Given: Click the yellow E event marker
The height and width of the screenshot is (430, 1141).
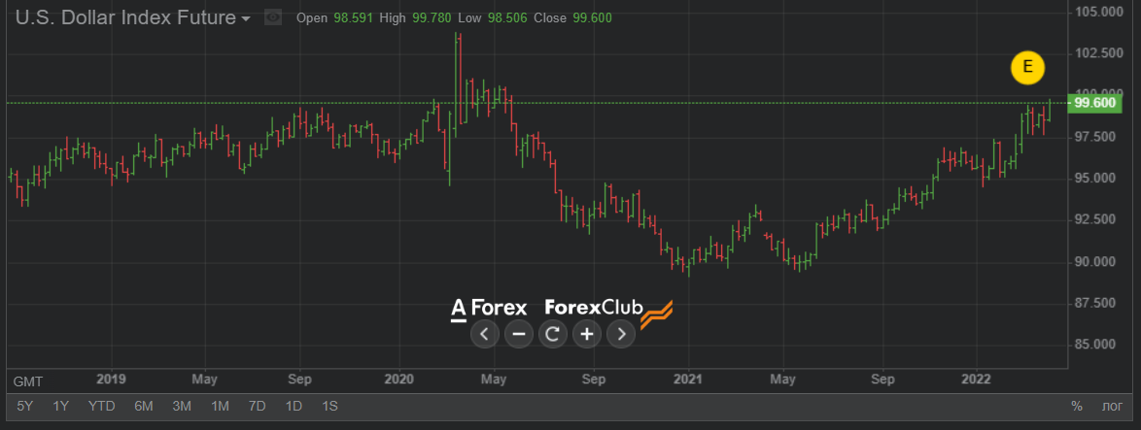Looking at the screenshot, I should pos(1027,67).
